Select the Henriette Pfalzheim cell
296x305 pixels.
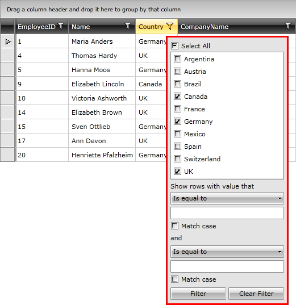point(102,155)
